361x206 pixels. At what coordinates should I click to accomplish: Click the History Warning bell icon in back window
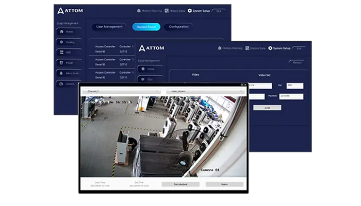[139, 10]
